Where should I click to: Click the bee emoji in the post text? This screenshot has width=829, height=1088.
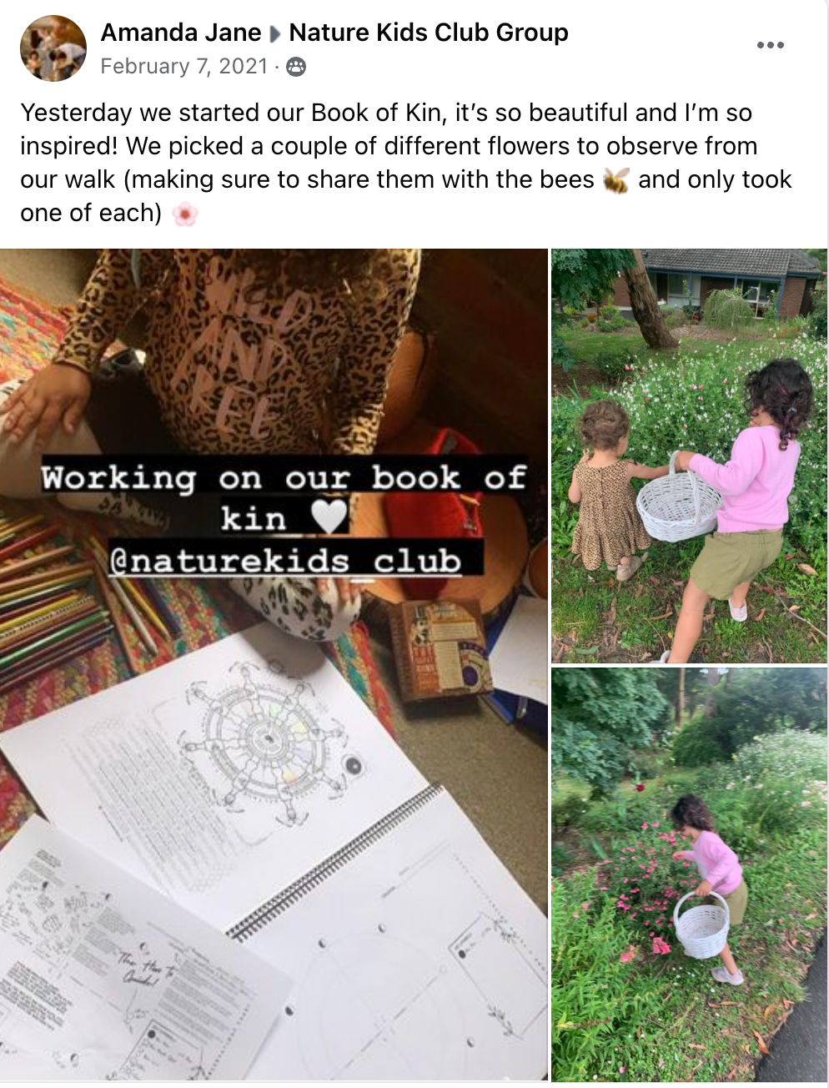coord(616,180)
